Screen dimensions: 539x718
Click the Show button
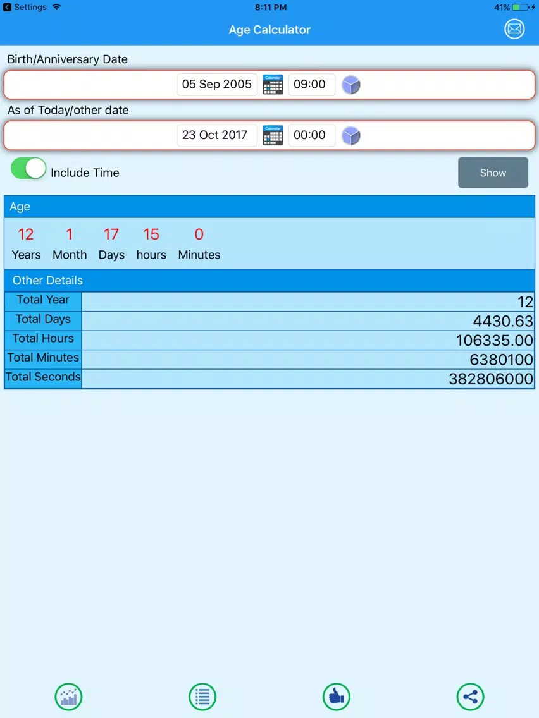pyautogui.click(x=493, y=173)
